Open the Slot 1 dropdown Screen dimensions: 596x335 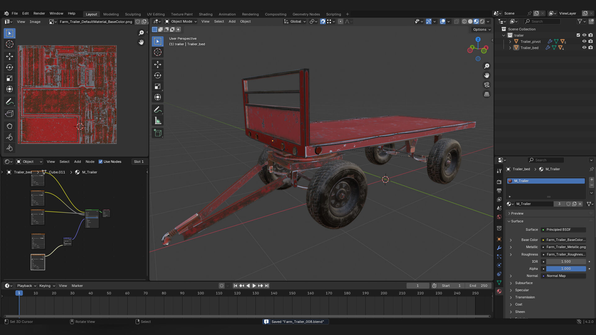tap(139, 162)
